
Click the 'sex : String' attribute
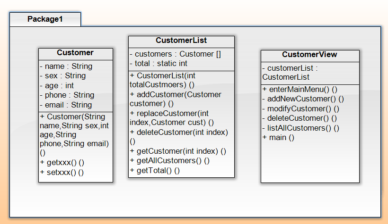(62, 75)
